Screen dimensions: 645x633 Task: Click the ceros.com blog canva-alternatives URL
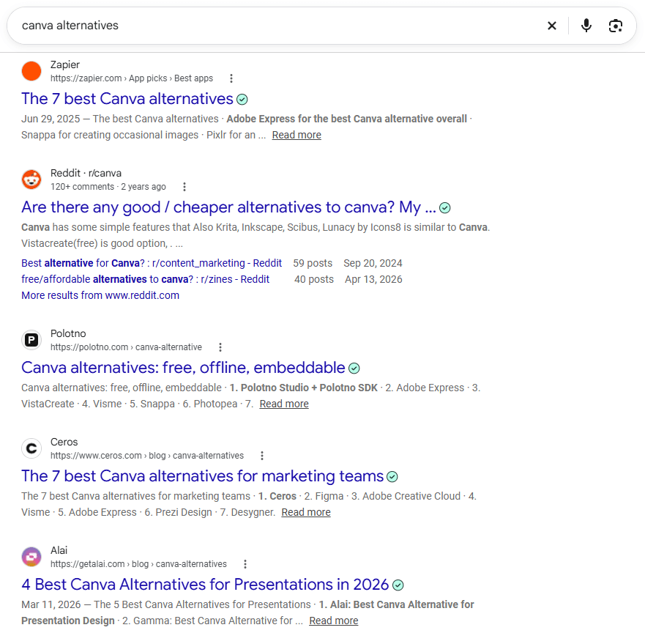147,456
